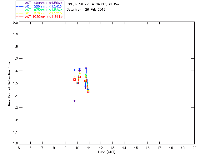
Task: Click the green dashed line sample in legend
Action: [20, 10]
